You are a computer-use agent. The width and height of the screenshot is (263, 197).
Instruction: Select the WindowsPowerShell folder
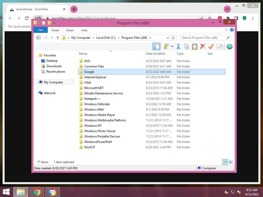coord(98,142)
